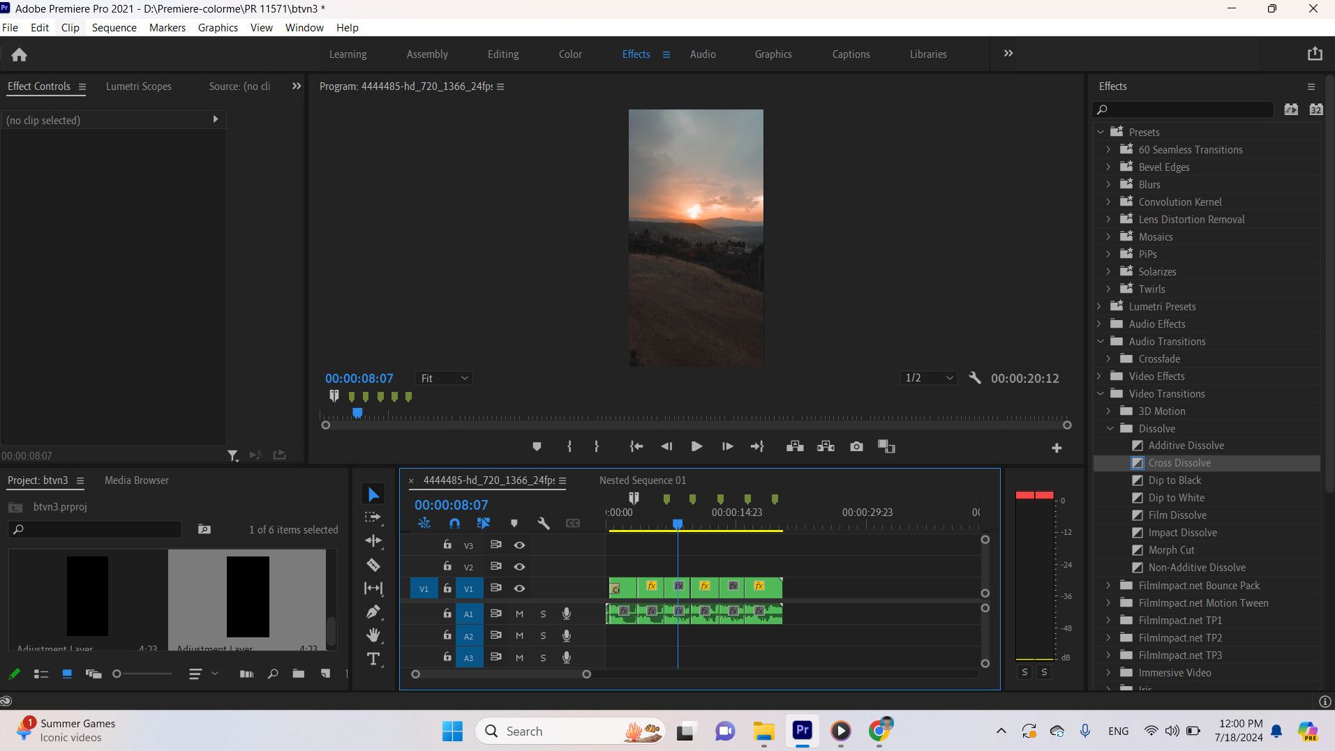Screen dimensions: 1335x751
Task: Open Premiere Pro in Windows taskbar
Action: 803,731
